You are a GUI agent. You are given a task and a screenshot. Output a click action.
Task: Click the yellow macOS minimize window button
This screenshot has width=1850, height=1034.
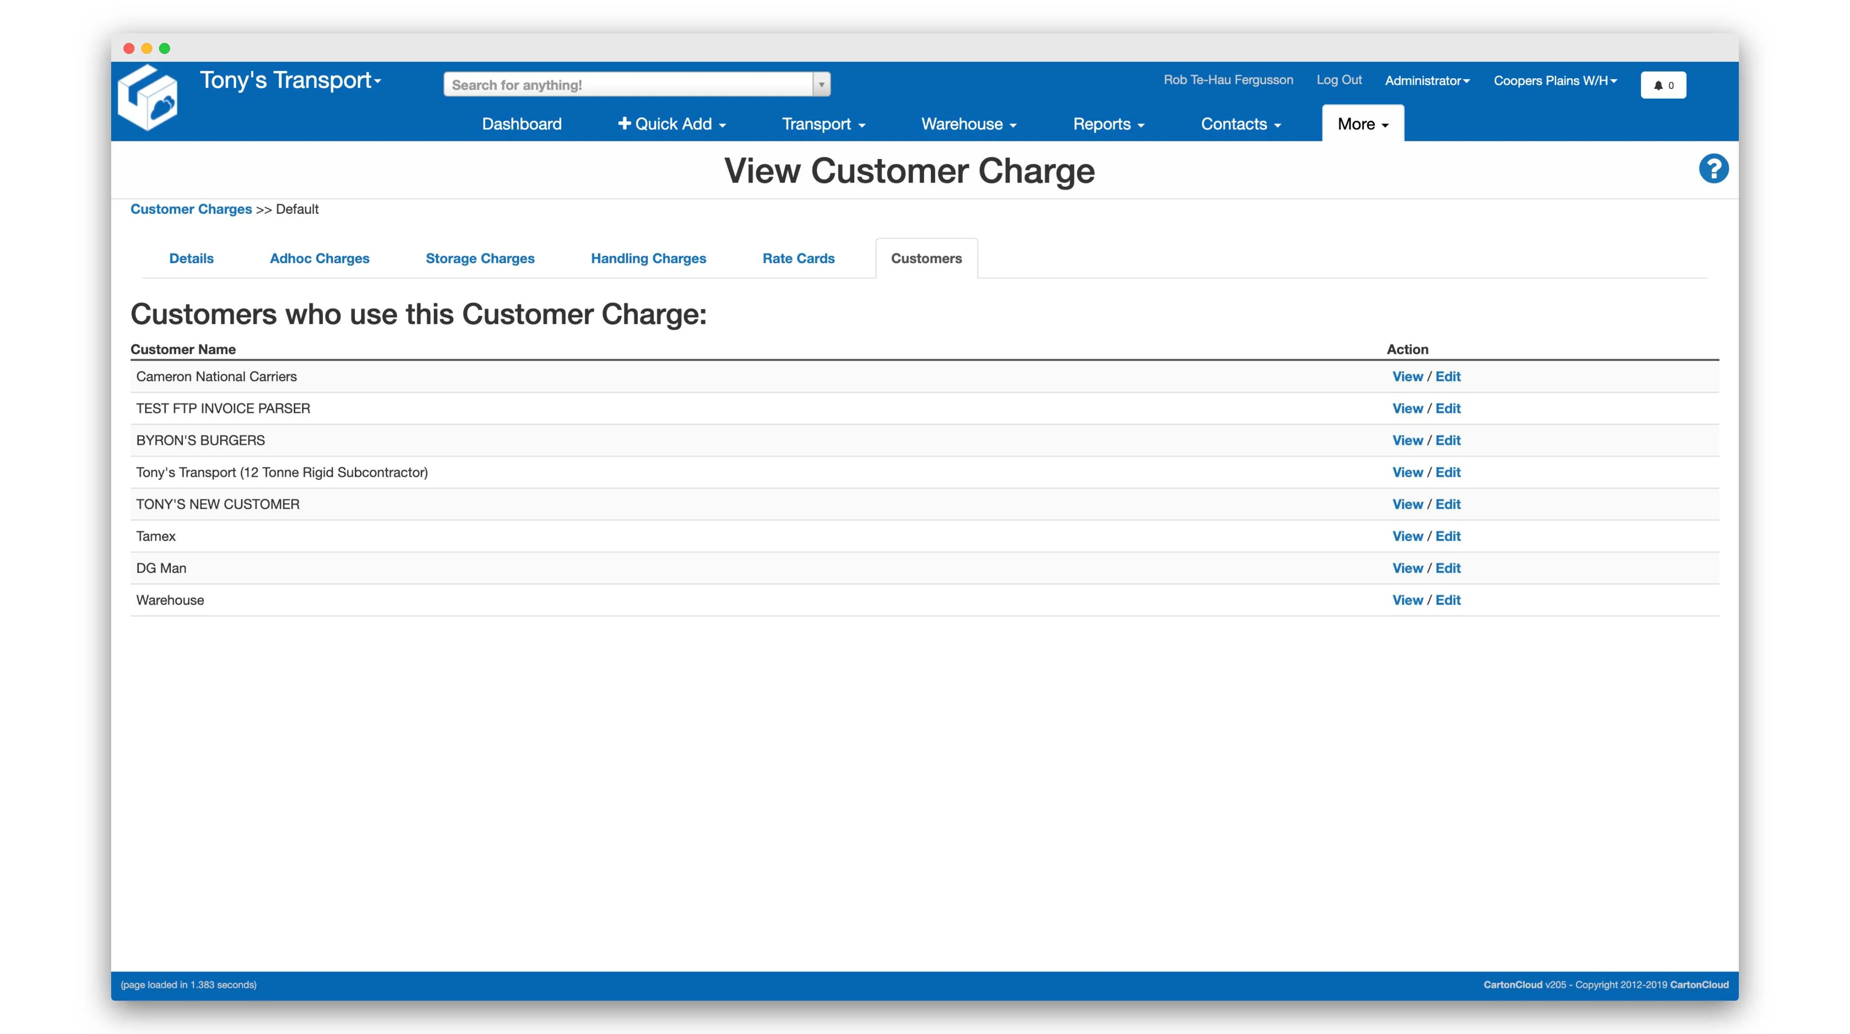[x=146, y=48]
